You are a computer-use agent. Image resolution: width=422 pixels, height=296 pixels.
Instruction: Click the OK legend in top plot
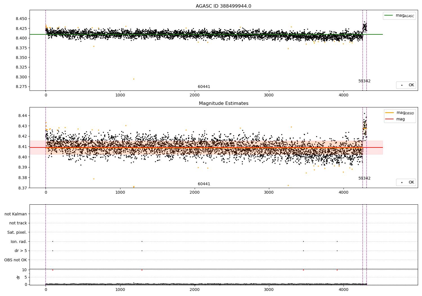coord(406,85)
